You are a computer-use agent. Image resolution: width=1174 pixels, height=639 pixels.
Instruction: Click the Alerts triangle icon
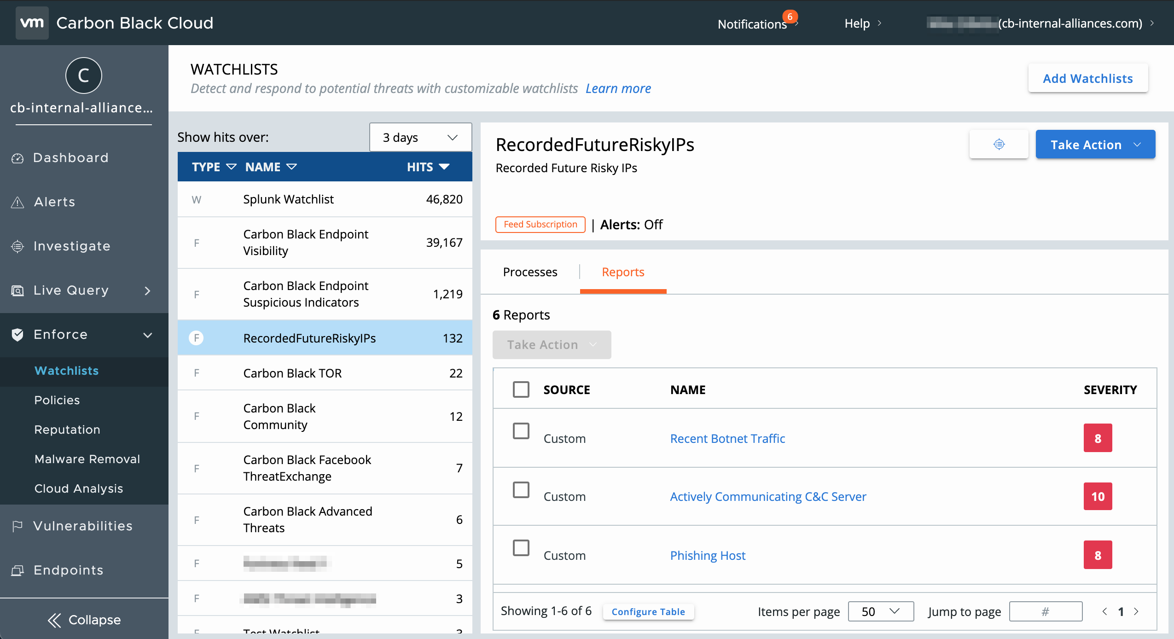pos(17,202)
